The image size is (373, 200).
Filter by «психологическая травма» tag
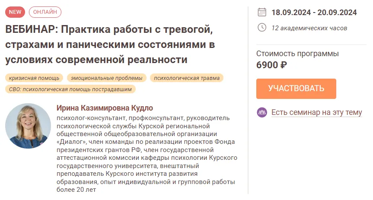pos(187,78)
